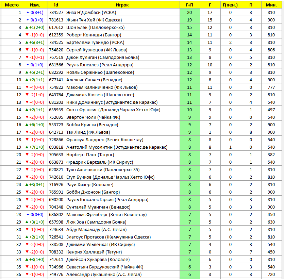
Task: Click the Изм. column header
Action: [x=35, y=5]
